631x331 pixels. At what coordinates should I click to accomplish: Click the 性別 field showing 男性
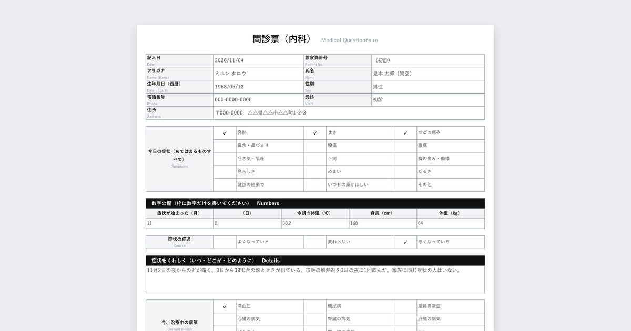pyautogui.click(x=428, y=87)
